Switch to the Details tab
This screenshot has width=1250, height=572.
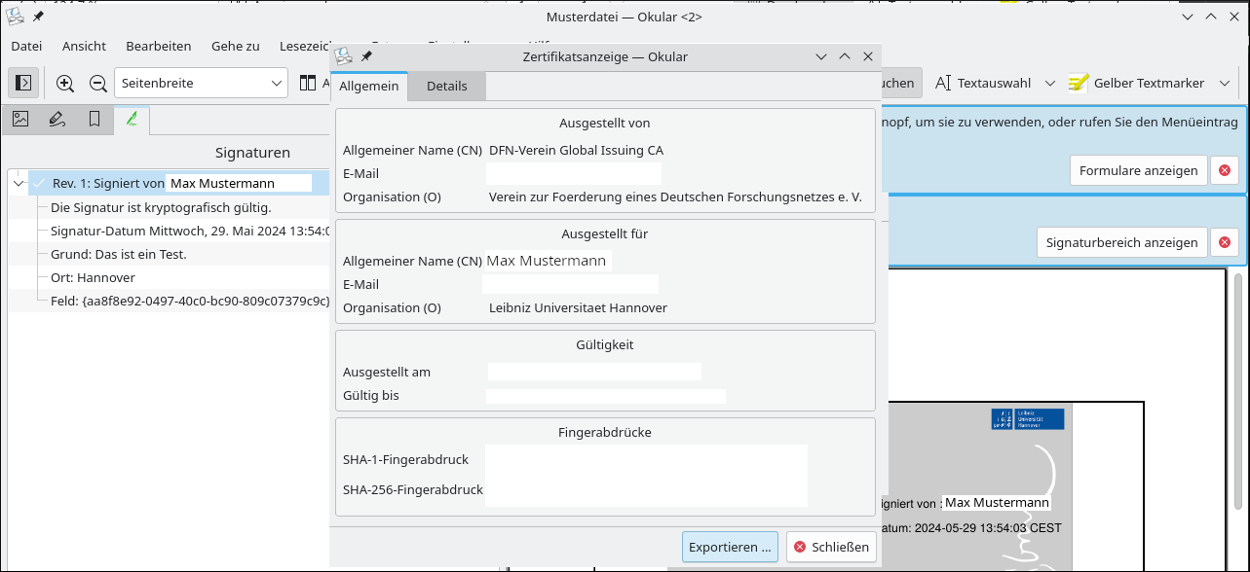point(446,86)
